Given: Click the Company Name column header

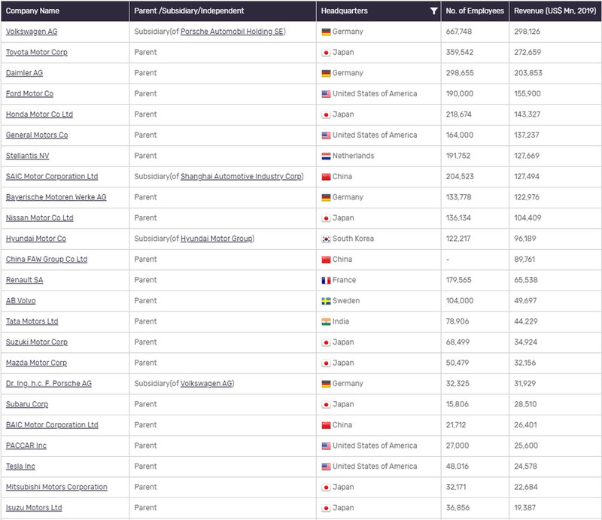Looking at the screenshot, I should [32, 11].
